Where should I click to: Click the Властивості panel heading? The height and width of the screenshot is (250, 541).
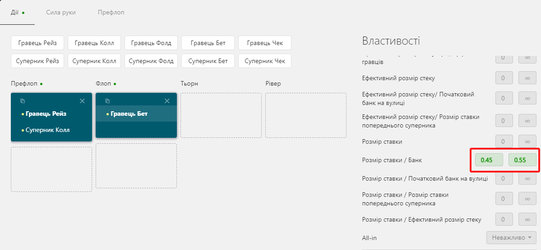click(391, 41)
